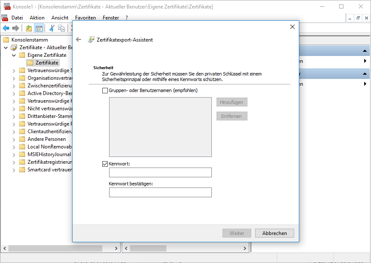Screen dimensions: 371x263
Task: Expand the Organisationsvertrauen folder node
Action: tap(14, 78)
